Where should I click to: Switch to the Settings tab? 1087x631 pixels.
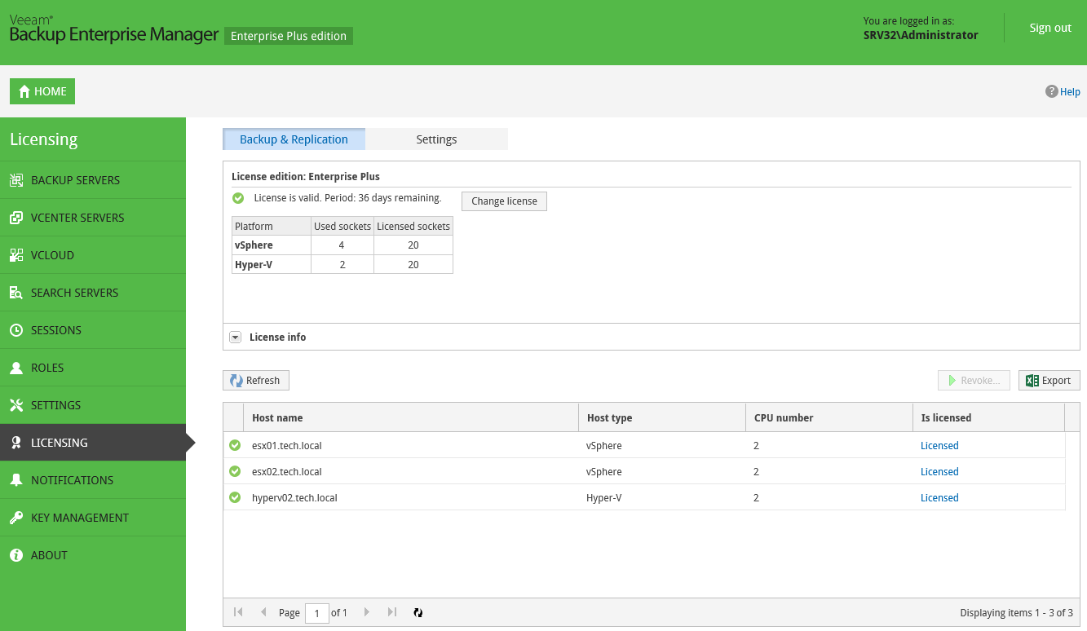pyautogui.click(x=436, y=139)
